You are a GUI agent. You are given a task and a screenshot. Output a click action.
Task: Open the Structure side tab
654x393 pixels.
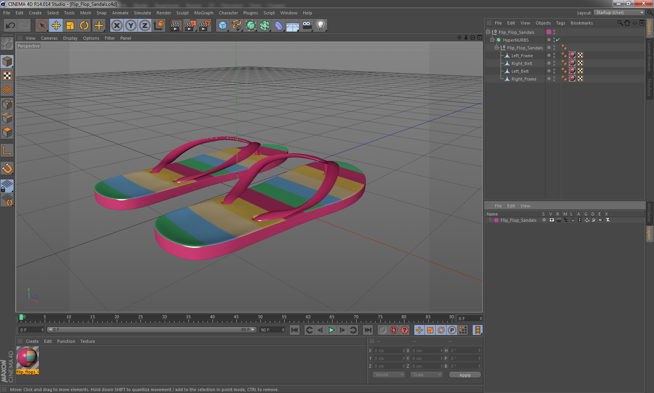coord(650,87)
